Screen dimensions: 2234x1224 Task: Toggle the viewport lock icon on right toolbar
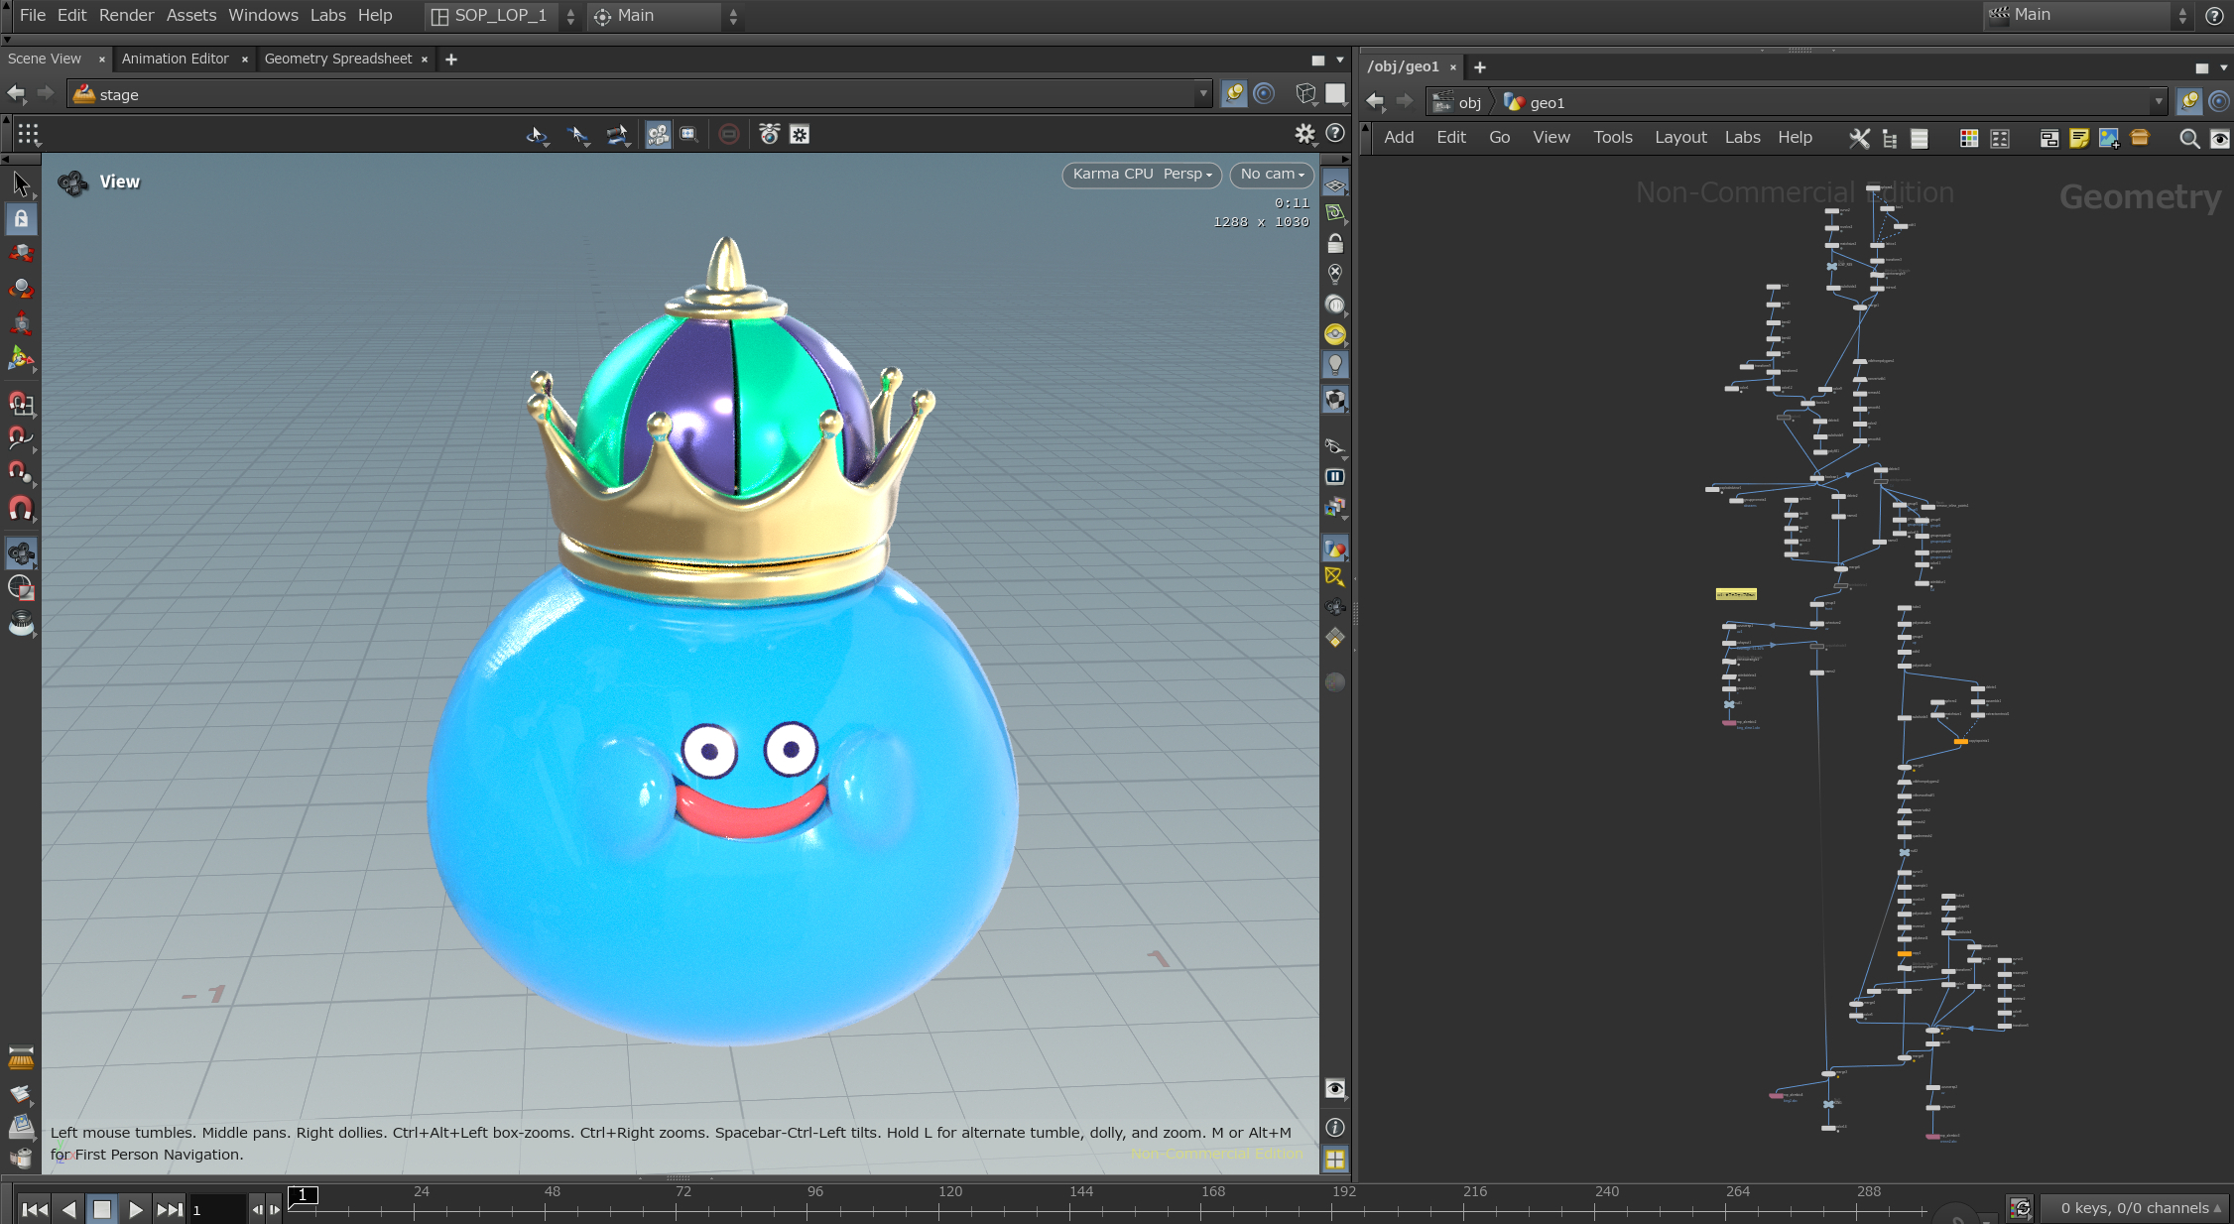1335,243
